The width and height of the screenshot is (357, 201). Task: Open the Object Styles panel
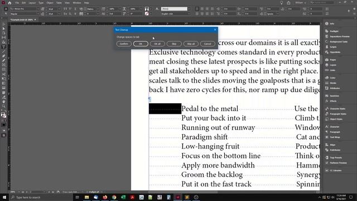coord(334,119)
